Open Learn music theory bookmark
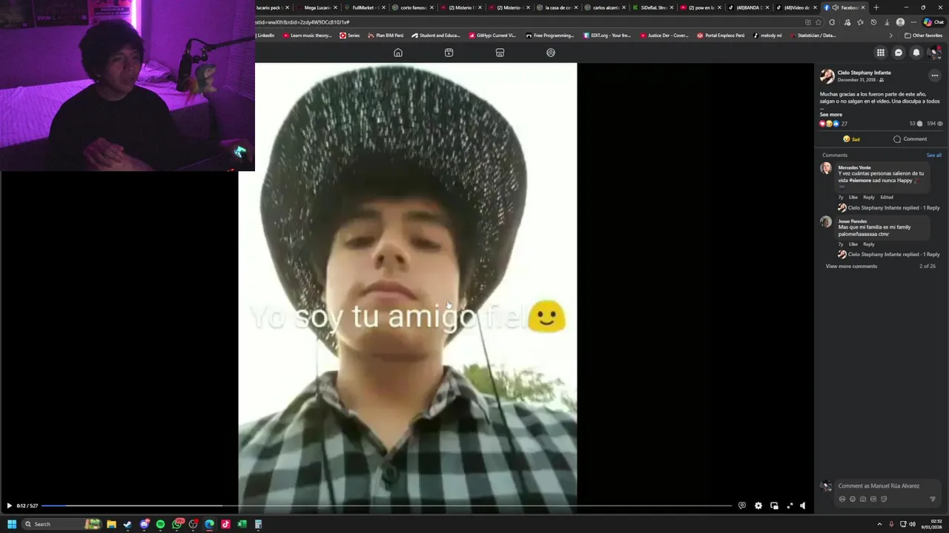 coord(307,36)
